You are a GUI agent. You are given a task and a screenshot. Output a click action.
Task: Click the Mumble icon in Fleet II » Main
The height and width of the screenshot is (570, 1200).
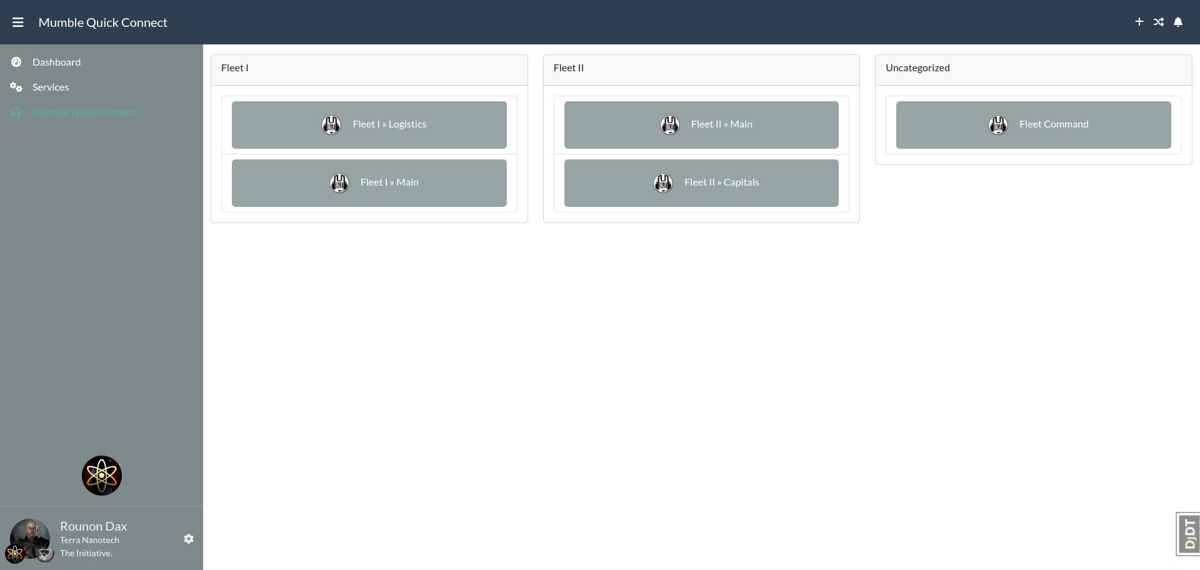(670, 125)
